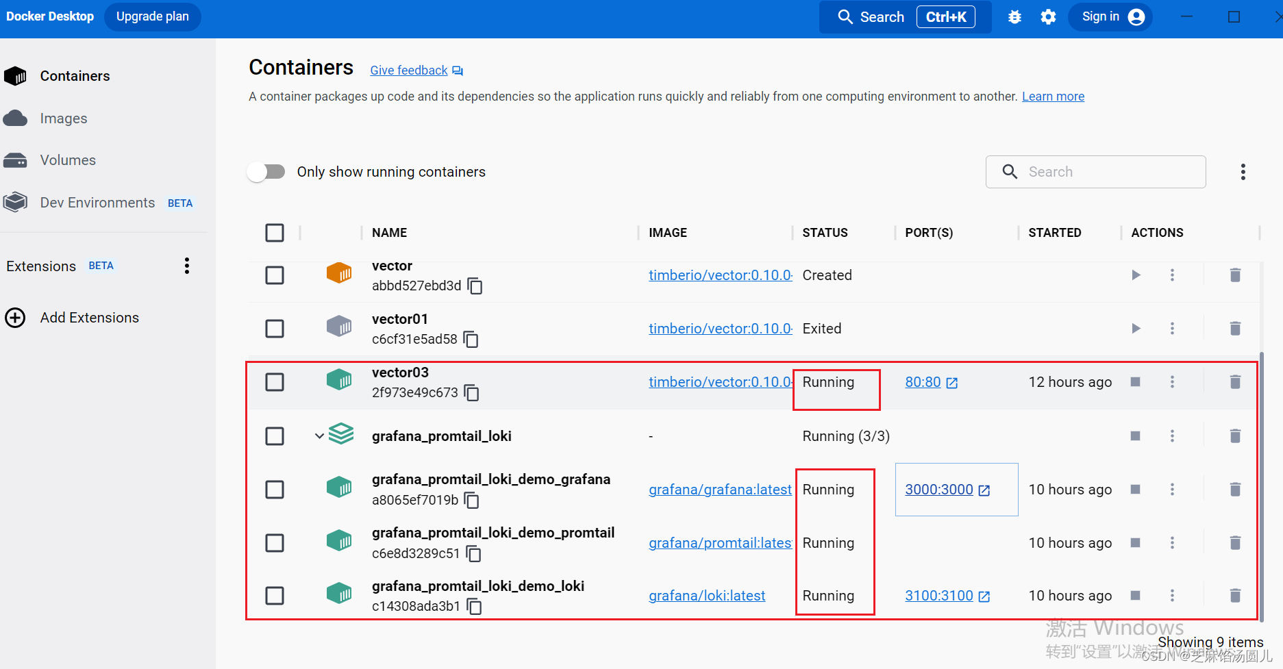Check the grafana_promtail_loki_demo_promtail checkbox
1283x669 pixels.
click(275, 543)
